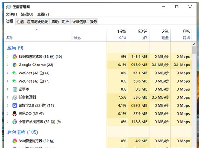The image size is (201, 148).
Task: Click the 融媒宝2.0 app icon
Action: [14, 105]
